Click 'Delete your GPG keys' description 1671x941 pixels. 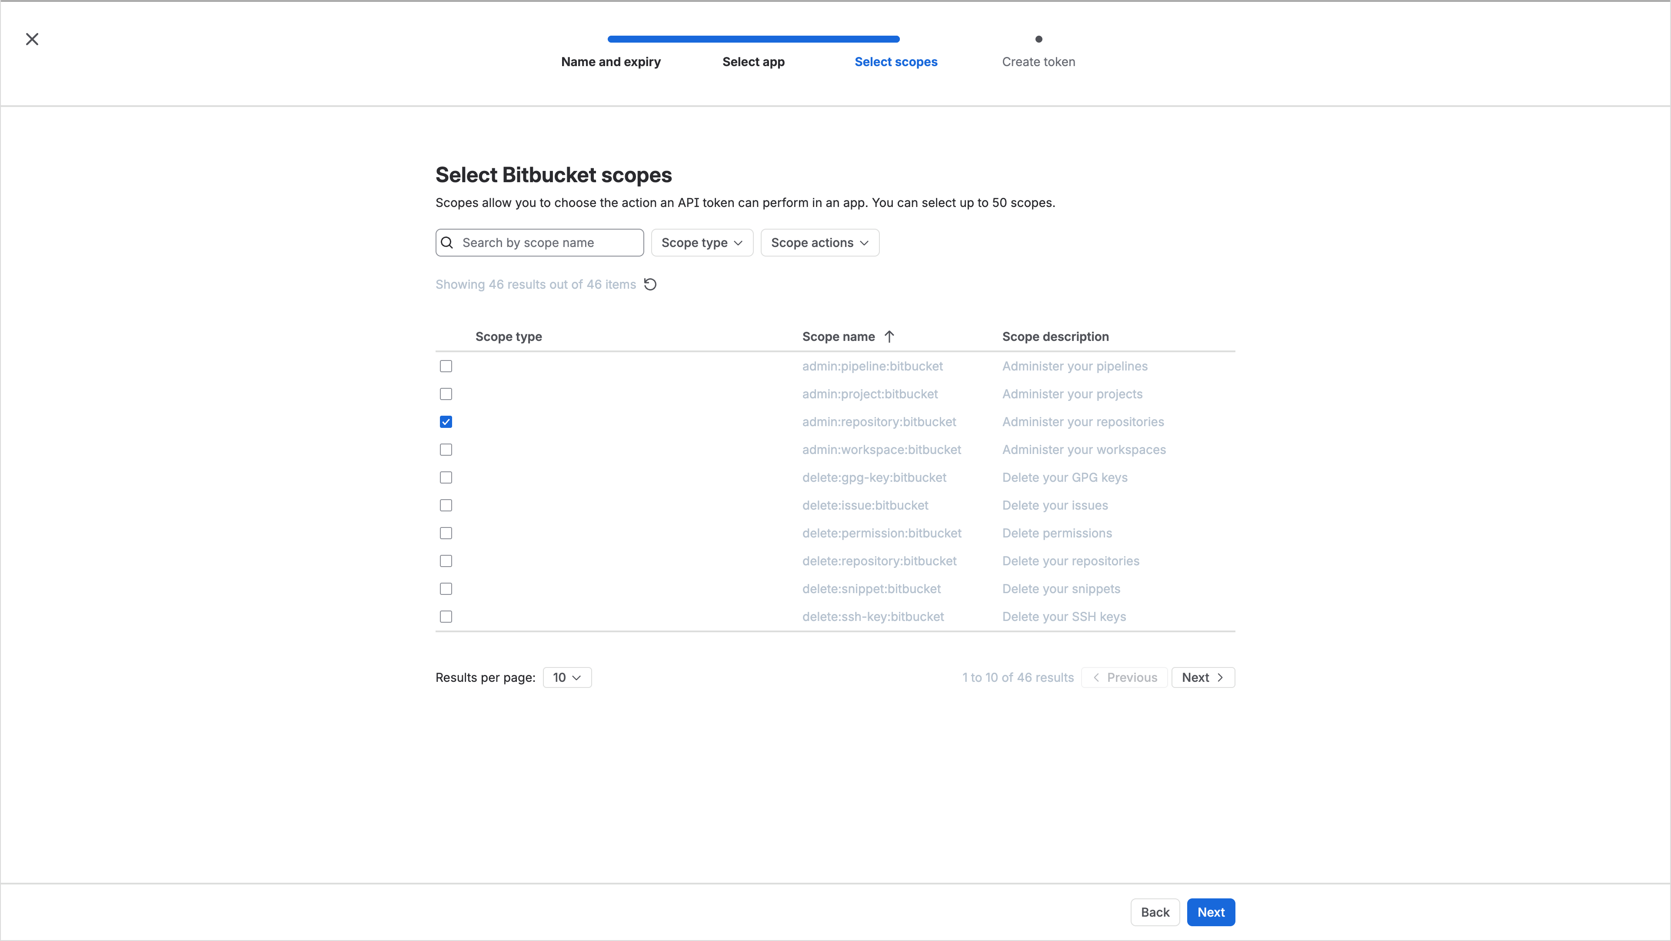pos(1065,477)
